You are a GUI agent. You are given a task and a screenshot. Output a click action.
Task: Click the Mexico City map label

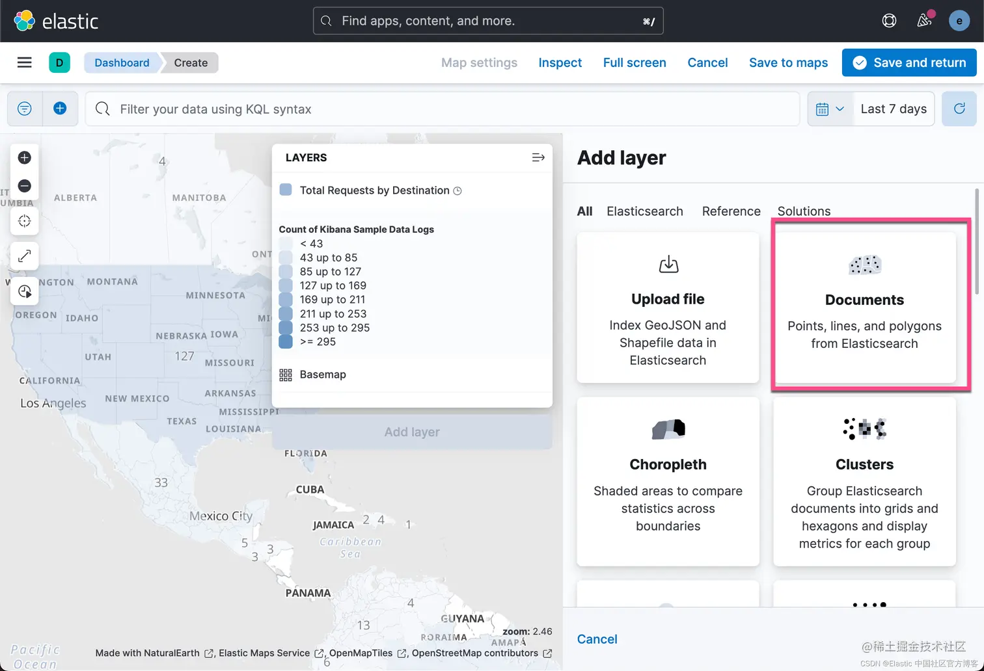point(221,516)
